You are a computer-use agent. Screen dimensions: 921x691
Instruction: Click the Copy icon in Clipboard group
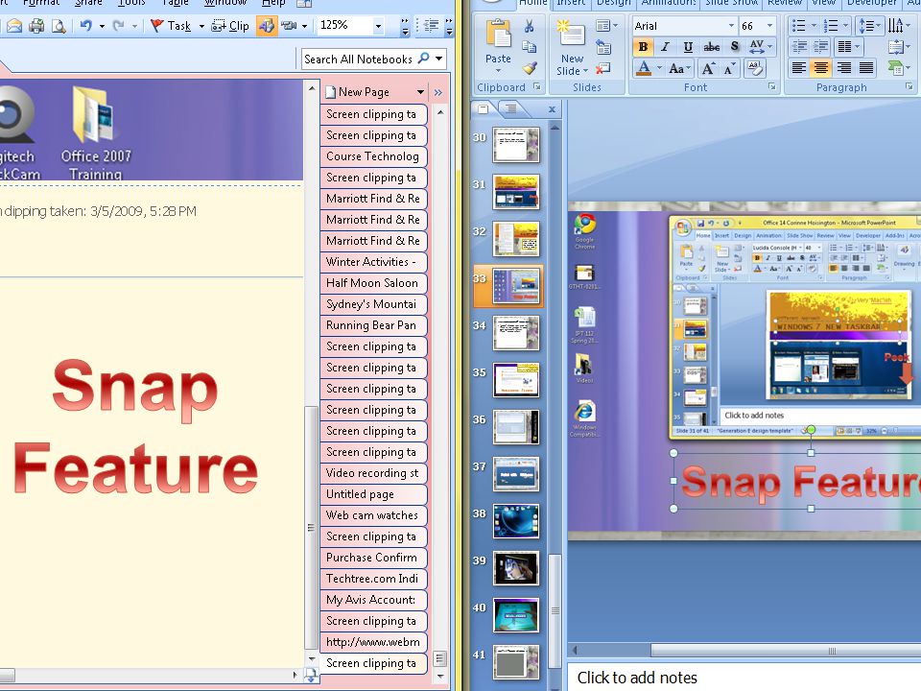click(x=529, y=47)
